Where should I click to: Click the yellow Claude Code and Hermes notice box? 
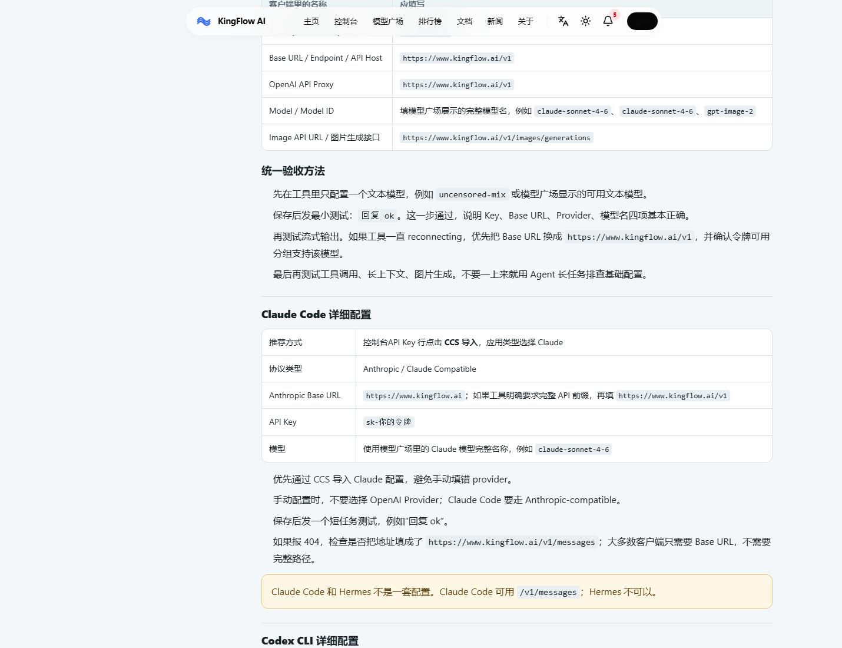[x=517, y=591]
